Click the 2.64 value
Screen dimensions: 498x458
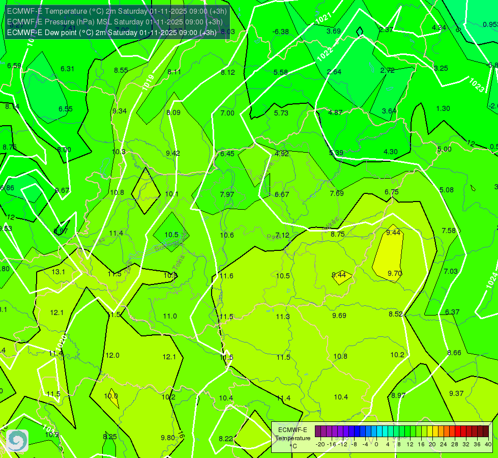coord(334,72)
